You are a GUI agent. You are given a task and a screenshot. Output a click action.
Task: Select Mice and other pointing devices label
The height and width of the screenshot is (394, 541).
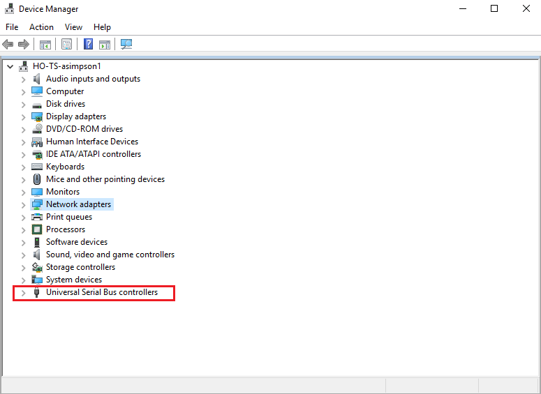point(105,179)
